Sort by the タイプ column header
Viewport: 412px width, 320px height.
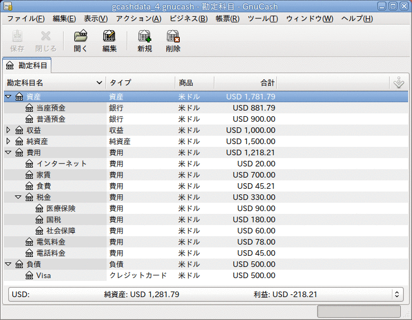pos(141,83)
